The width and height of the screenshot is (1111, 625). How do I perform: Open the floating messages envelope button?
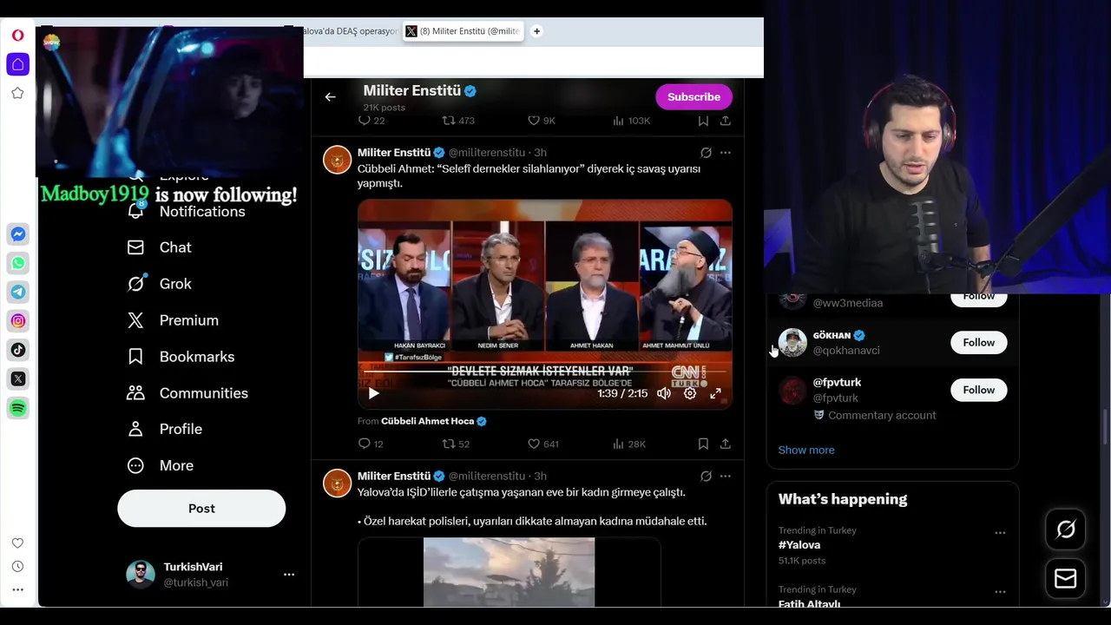(1065, 579)
